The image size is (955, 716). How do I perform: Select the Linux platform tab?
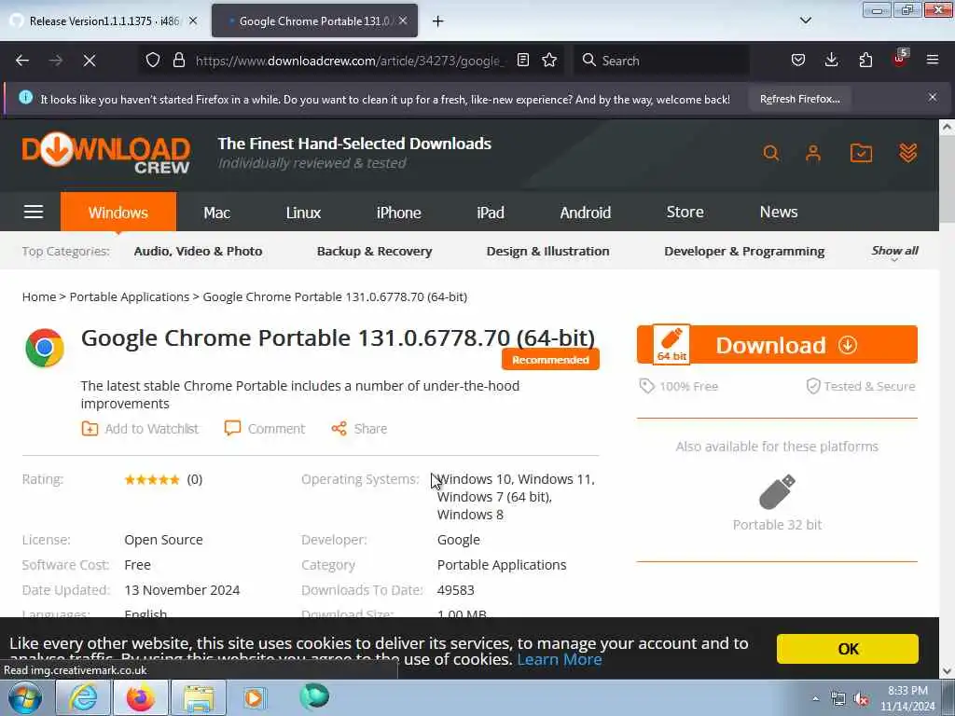(x=303, y=213)
